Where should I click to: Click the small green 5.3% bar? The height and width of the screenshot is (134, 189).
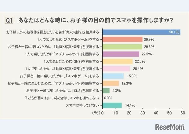point(106,91)
